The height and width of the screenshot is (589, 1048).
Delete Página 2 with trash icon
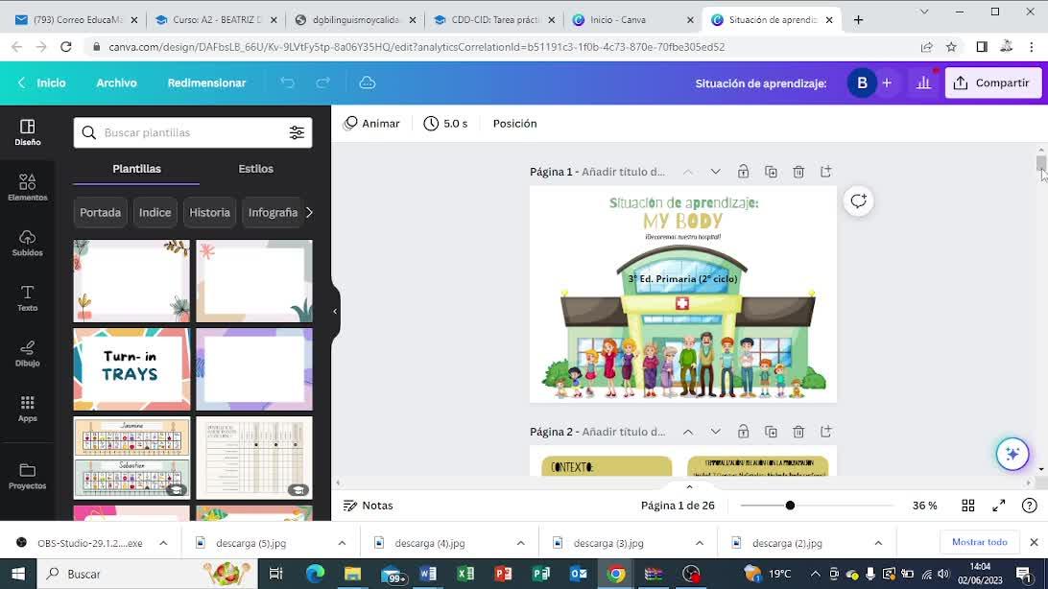click(798, 432)
